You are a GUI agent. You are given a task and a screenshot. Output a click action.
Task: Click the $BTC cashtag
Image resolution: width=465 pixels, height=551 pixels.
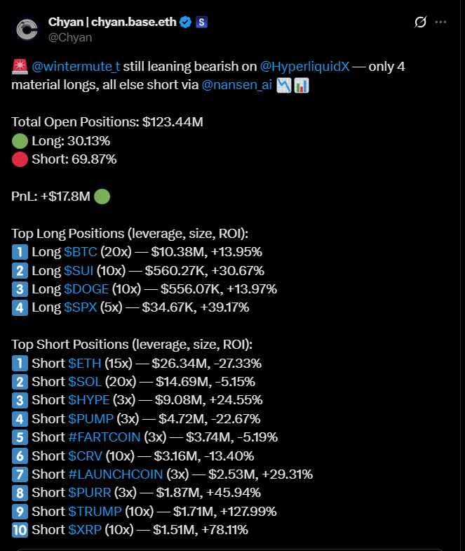click(81, 252)
